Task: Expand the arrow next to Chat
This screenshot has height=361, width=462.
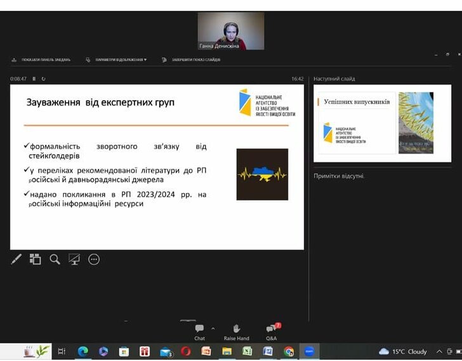Action: pyautogui.click(x=213, y=329)
